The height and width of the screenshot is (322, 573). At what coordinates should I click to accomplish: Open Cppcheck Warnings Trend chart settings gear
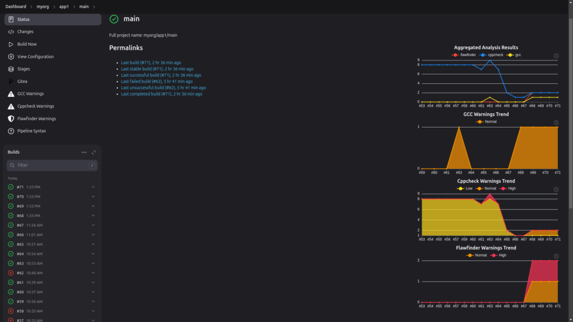click(556, 190)
